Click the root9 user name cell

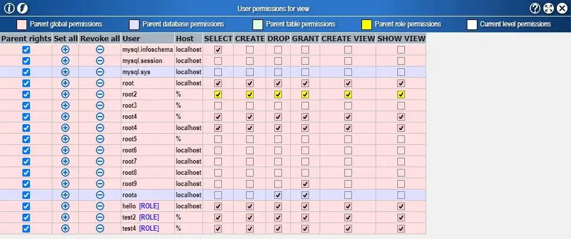click(x=148, y=184)
